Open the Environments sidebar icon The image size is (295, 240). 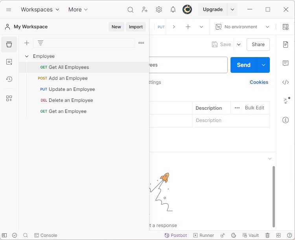click(9, 62)
